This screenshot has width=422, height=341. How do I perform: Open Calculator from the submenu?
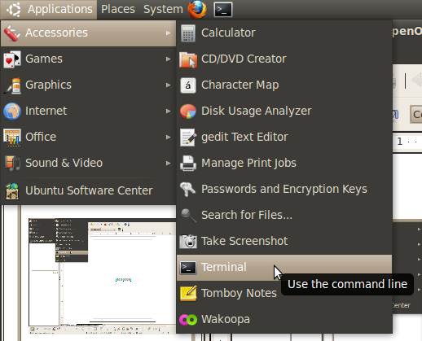tap(284, 33)
